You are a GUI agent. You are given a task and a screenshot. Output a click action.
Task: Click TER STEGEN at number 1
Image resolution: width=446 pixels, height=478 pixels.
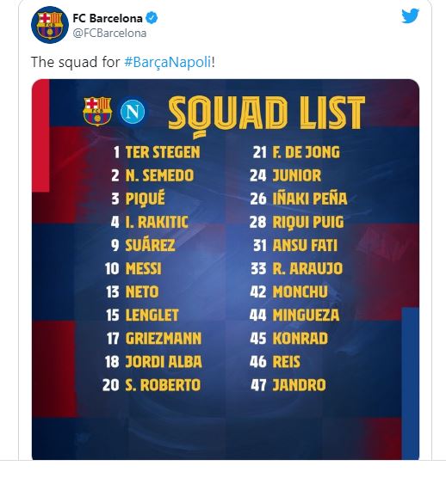pos(163,152)
